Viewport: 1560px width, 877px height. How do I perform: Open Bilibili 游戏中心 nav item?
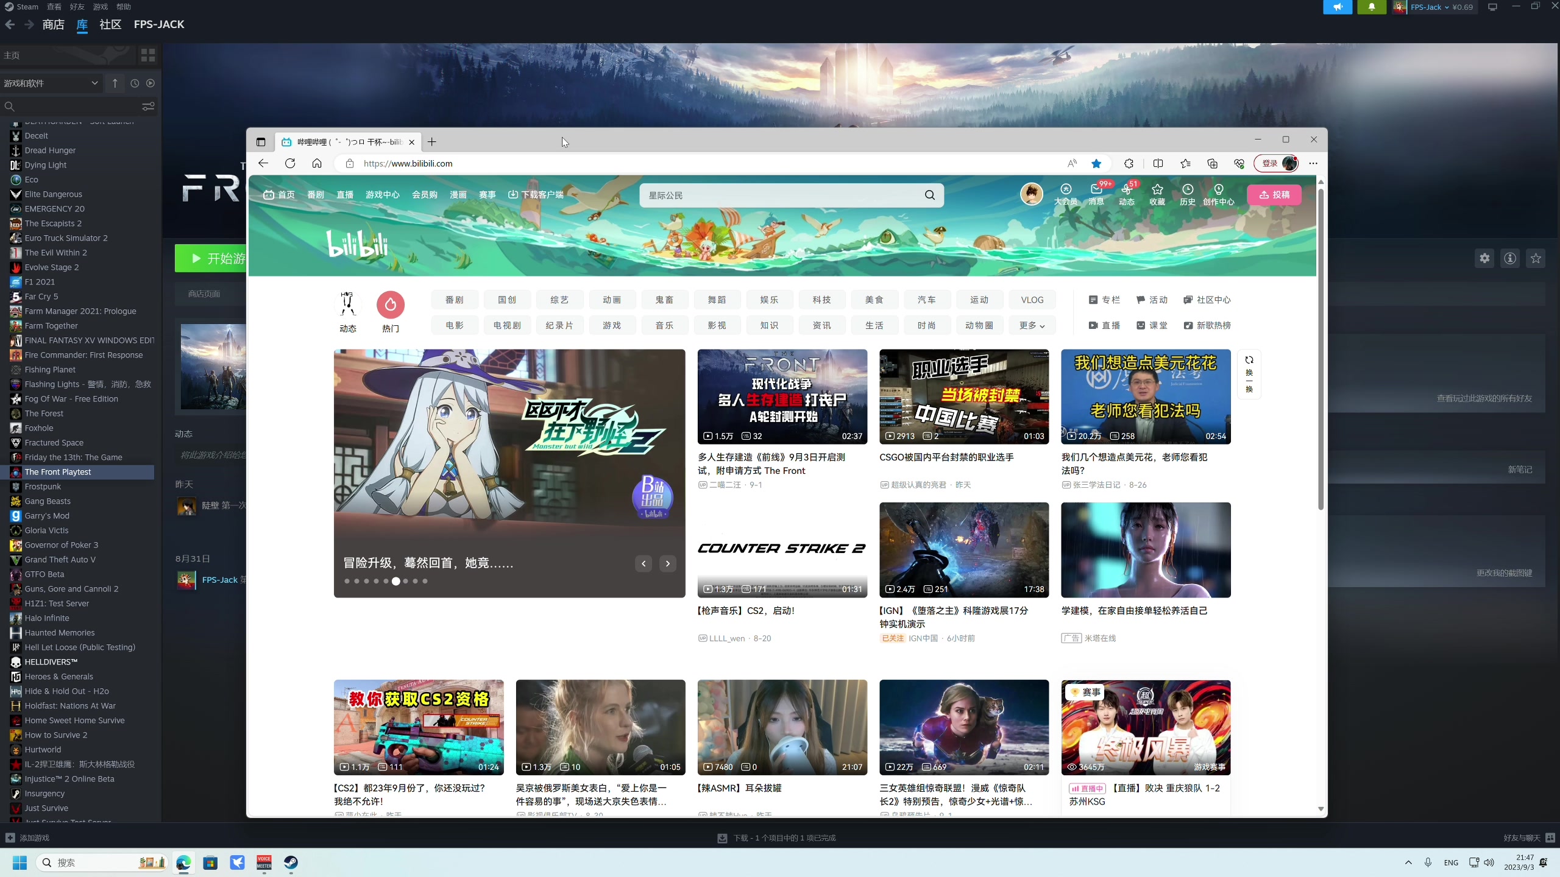point(383,195)
